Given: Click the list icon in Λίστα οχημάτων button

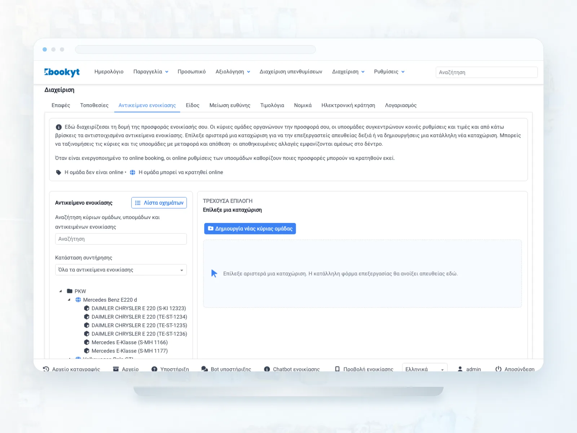Looking at the screenshot, I should click(138, 203).
